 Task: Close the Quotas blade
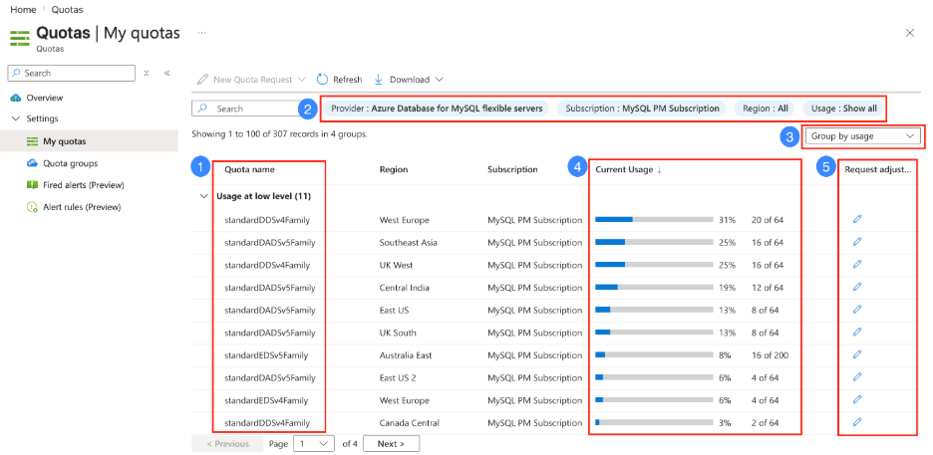tap(910, 33)
